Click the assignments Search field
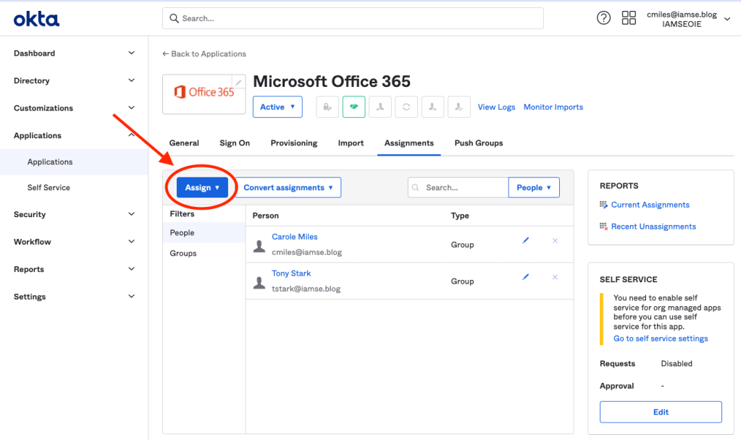This screenshot has width=741, height=440. click(x=464, y=187)
